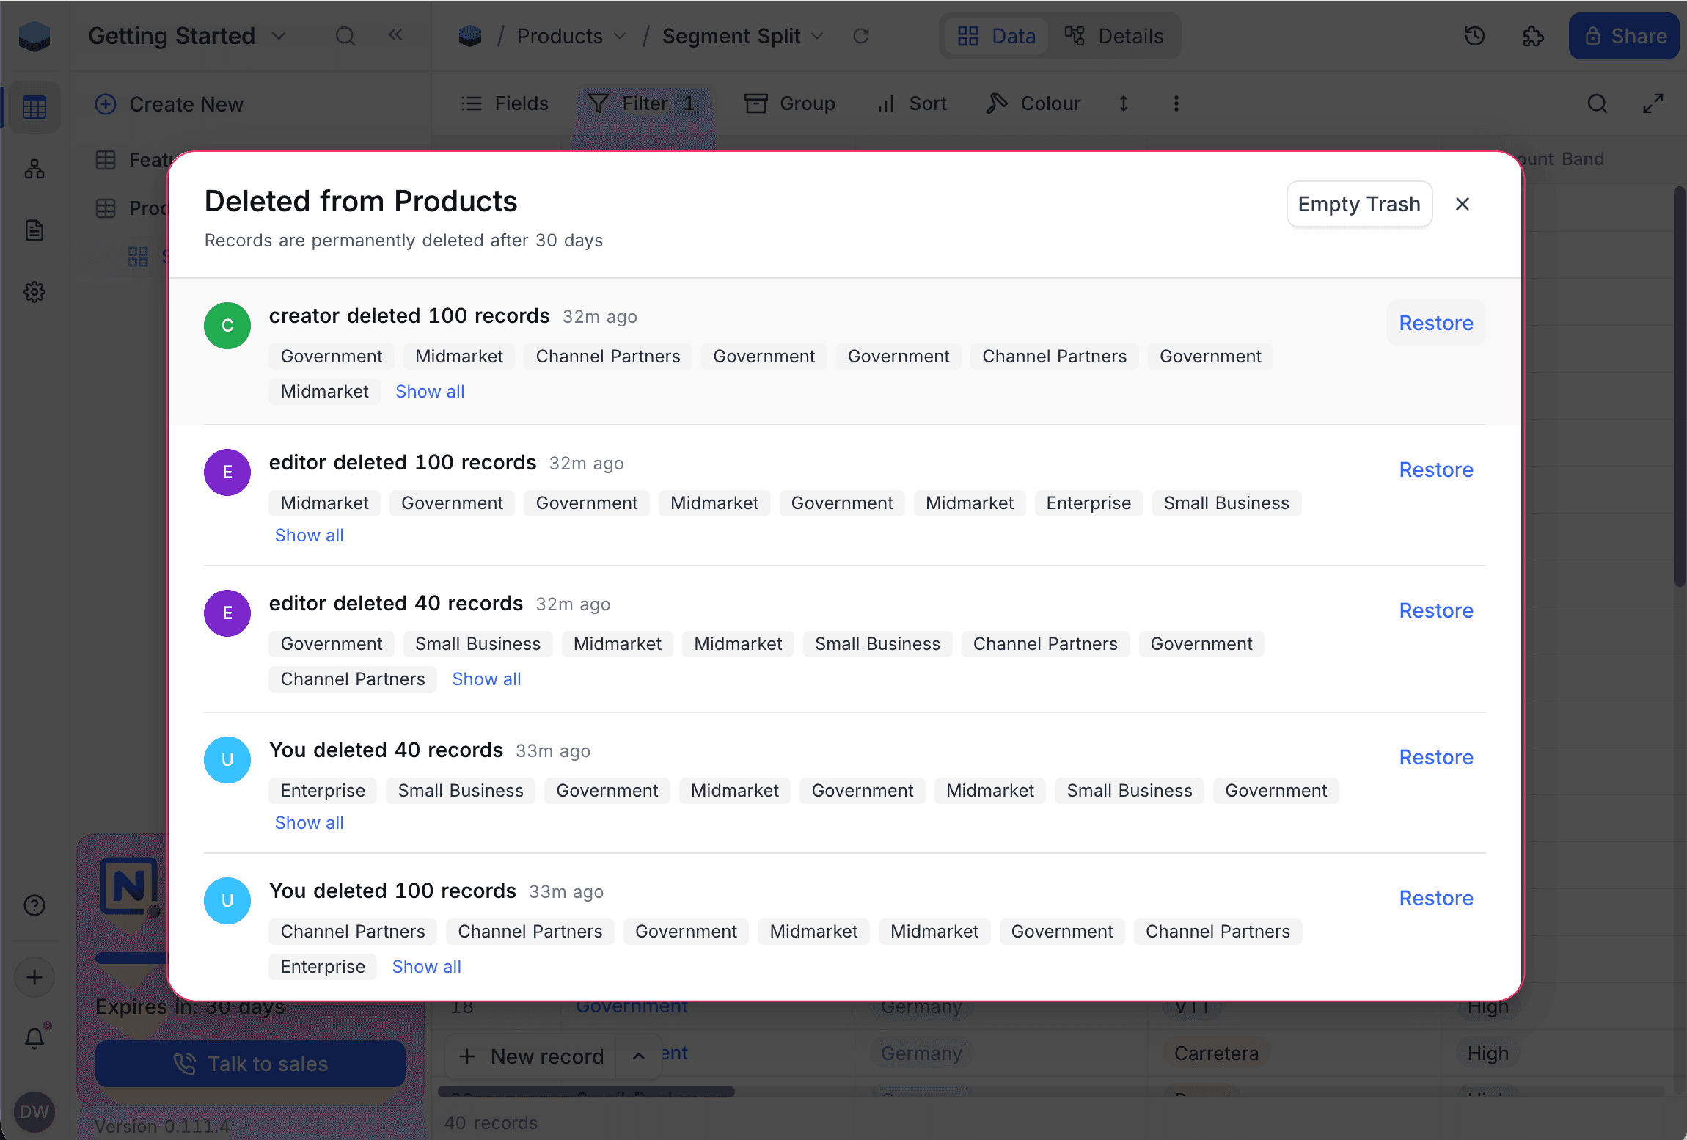Select the table grid icon in left sidebar
Viewport: 1687px width, 1140px height.
(34, 107)
